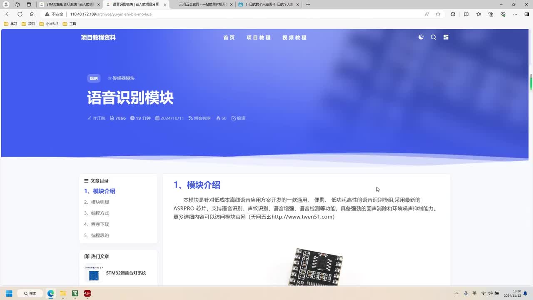
Task: Click the taskbar 搜索 search box
Action: tap(30, 293)
